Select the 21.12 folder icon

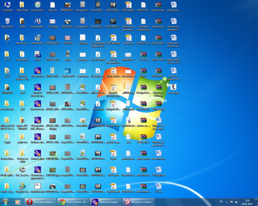(x=7, y=72)
